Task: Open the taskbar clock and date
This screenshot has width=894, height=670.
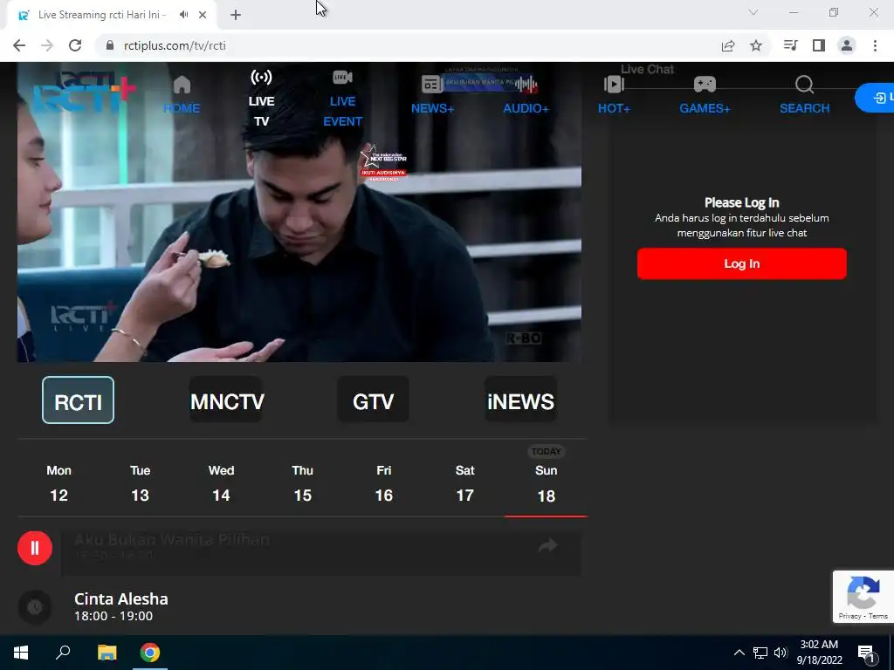Action: coord(819,653)
